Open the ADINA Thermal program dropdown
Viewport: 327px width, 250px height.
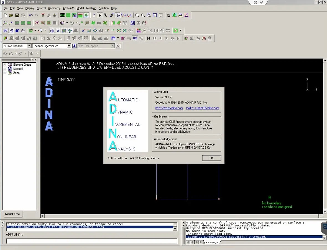(x=29, y=46)
